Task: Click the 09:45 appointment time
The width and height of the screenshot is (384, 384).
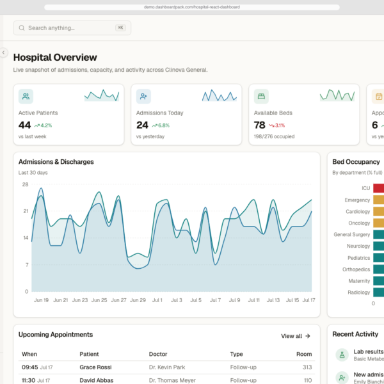Action: 30,367
